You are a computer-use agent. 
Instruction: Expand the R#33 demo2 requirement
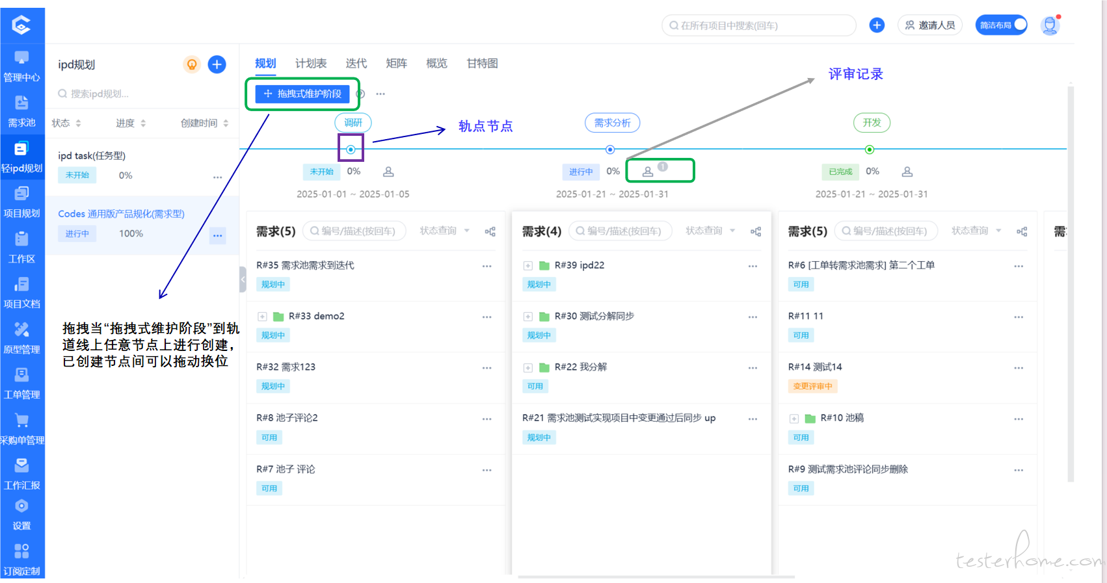262,317
